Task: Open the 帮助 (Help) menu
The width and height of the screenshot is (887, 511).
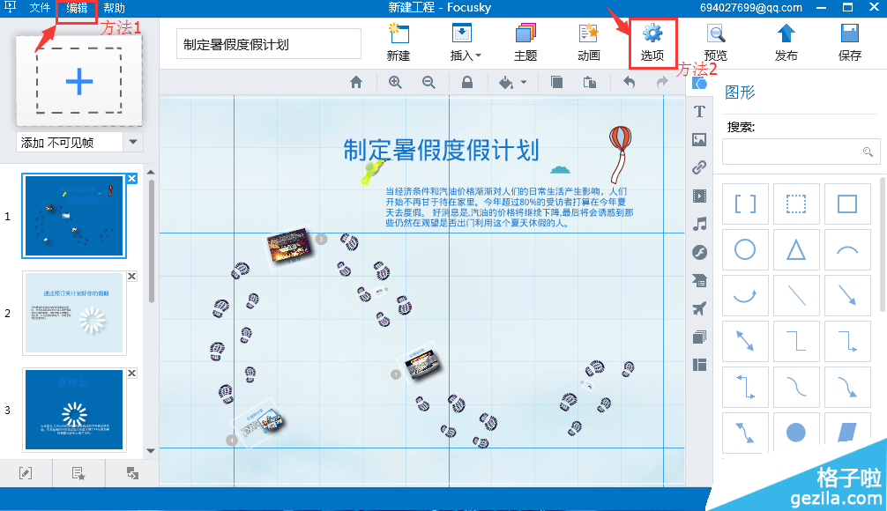Action: tap(112, 8)
